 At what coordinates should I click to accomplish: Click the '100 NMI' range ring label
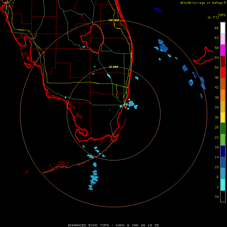(113, 20)
